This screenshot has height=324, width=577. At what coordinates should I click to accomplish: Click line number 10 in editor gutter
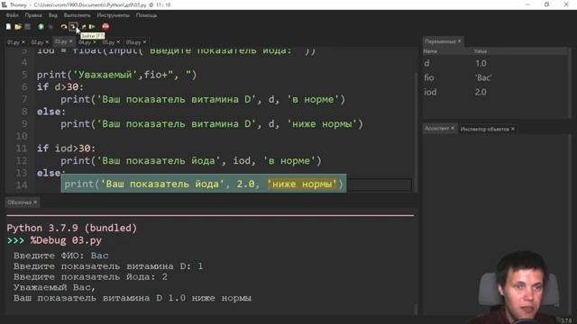pos(22,136)
